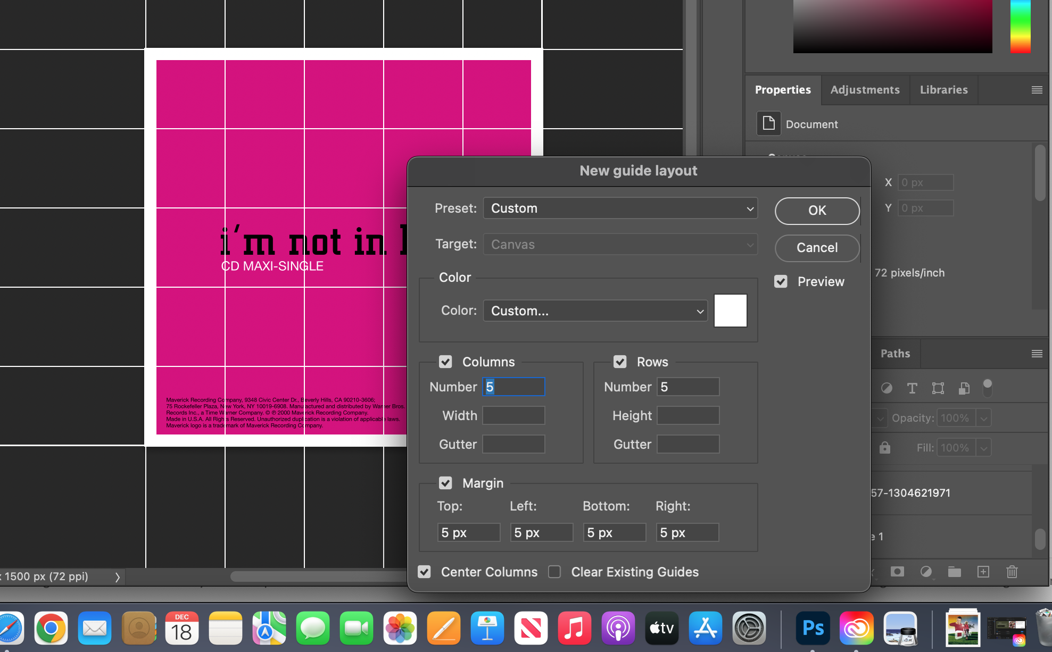Screen dimensions: 1052x652
Task: Click the Document icon in Properties
Action: point(769,124)
